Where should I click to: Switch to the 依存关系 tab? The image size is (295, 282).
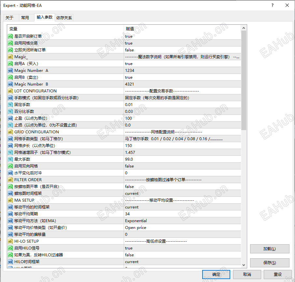point(64,18)
